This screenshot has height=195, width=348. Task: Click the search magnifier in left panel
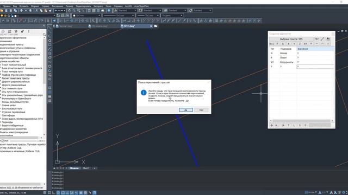pos(44,35)
